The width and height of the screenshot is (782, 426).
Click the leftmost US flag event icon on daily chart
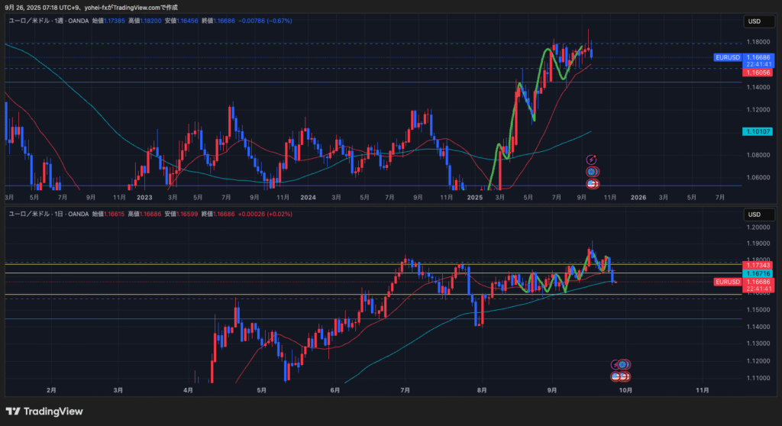click(616, 376)
